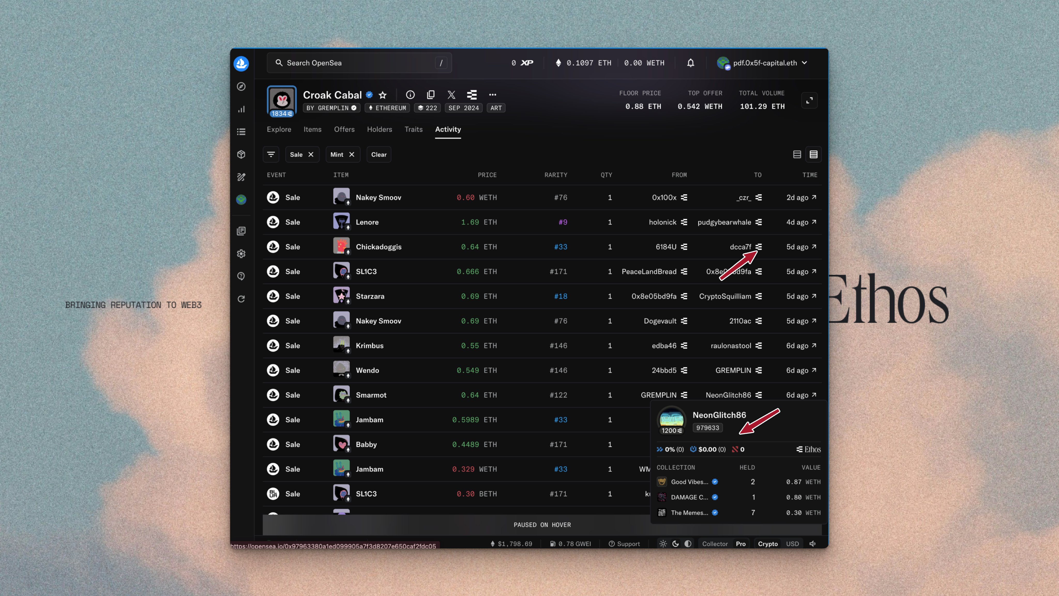Remove the Sale filter chip
Screen dimensions: 1059x596
311,155
